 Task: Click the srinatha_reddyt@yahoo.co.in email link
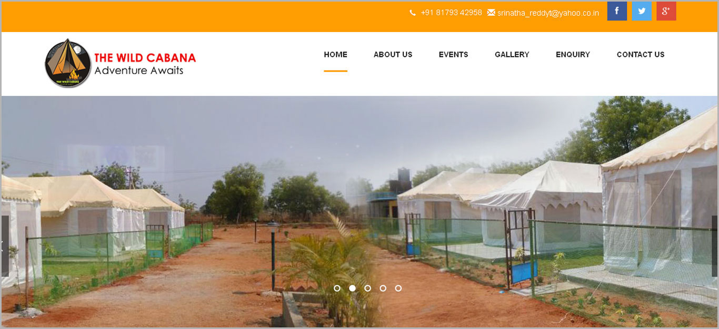(x=548, y=13)
